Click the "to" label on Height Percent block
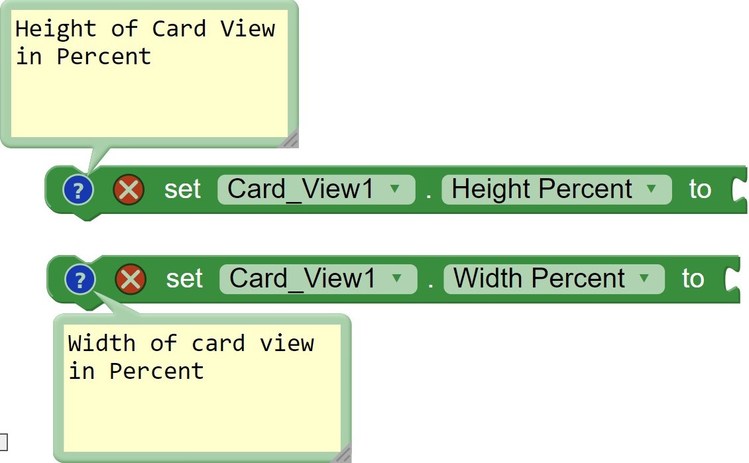The image size is (749, 463). pyautogui.click(x=699, y=190)
